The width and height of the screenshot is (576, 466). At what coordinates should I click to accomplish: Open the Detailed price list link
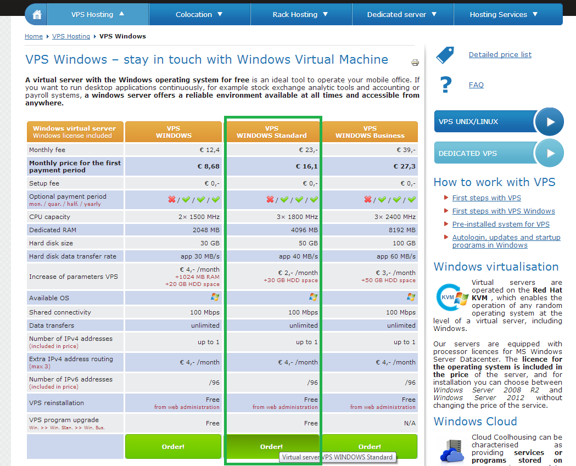(500, 55)
